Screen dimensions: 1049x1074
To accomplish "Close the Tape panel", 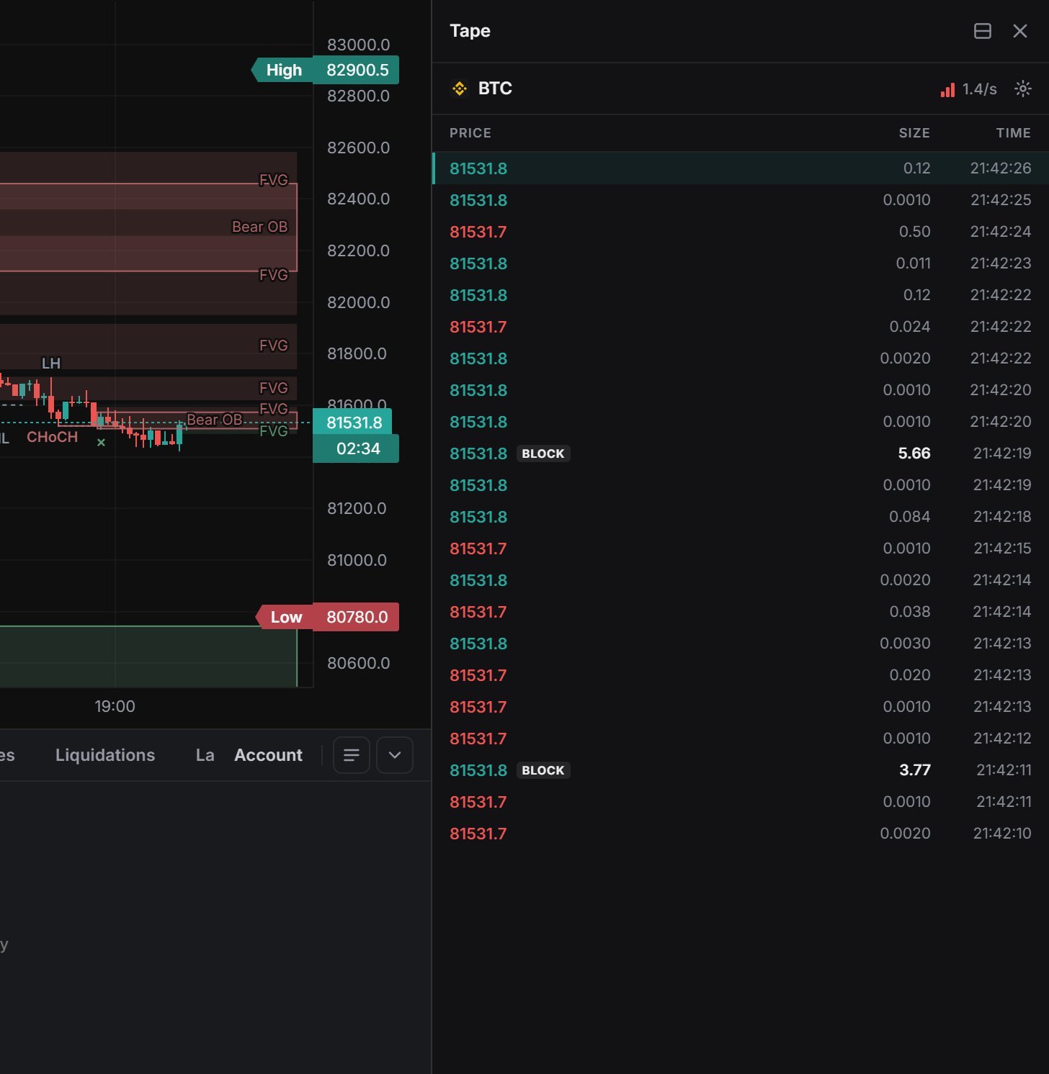I will [1020, 31].
